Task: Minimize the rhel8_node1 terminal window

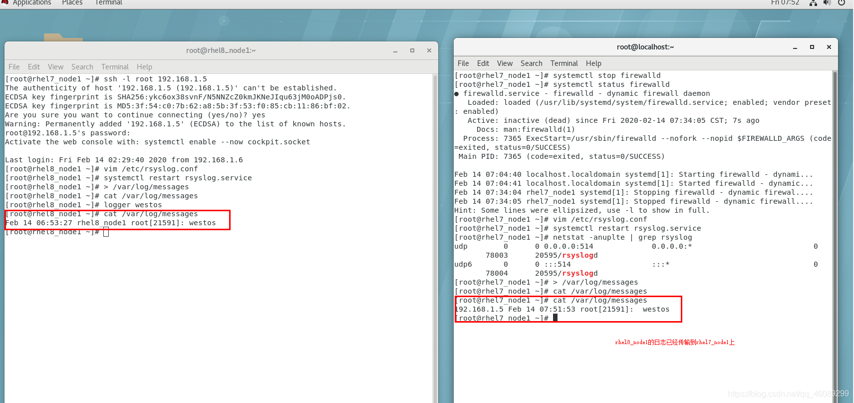Action: click(395, 50)
